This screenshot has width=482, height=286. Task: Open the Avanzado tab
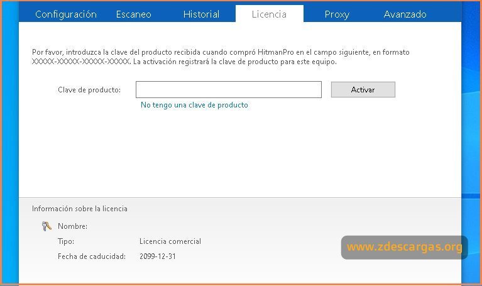click(405, 14)
